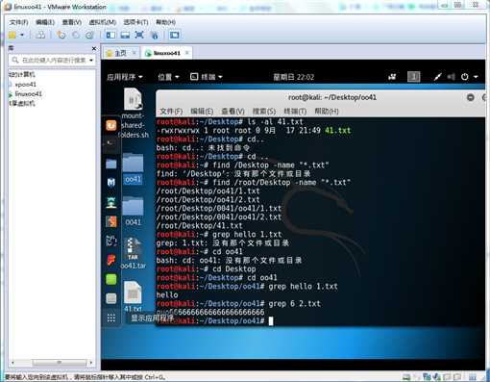
Task: Select xpoo41 in the library tree
Action: coord(25,85)
